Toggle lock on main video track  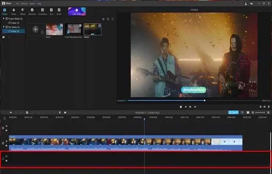(x=7, y=145)
